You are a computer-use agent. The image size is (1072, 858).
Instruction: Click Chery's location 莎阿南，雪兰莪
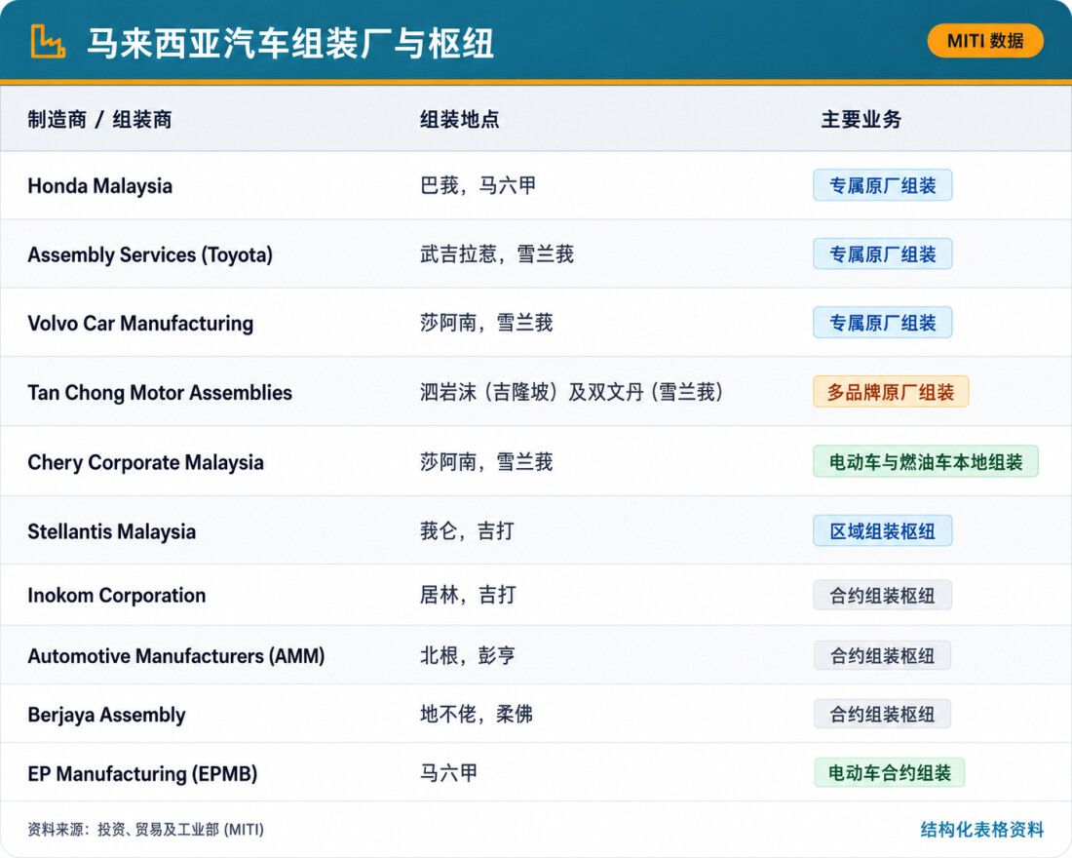coord(486,462)
